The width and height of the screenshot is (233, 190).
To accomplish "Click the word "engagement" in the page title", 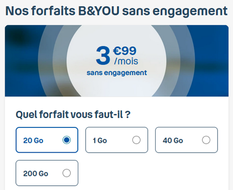I will 190,12.
